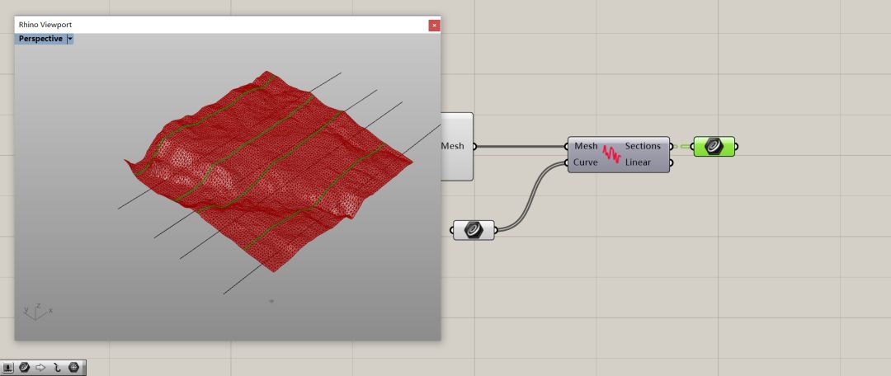This screenshot has width=891, height=376.
Task: Click the download arrow icon in bottom toolbar
Action: (8, 368)
